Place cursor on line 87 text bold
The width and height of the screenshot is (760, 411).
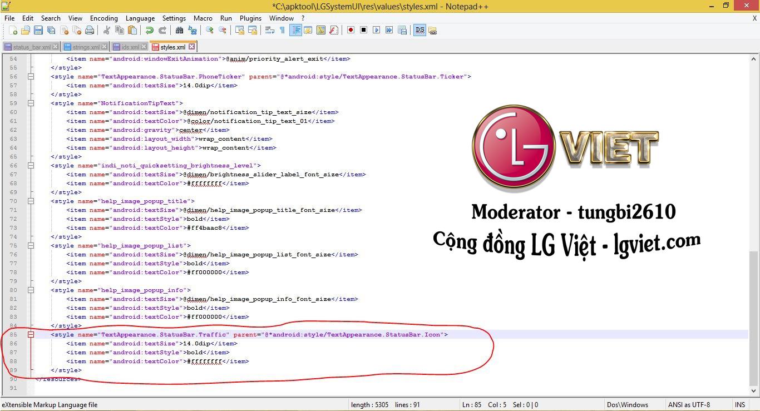pyautogui.click(x=194, y=353)
